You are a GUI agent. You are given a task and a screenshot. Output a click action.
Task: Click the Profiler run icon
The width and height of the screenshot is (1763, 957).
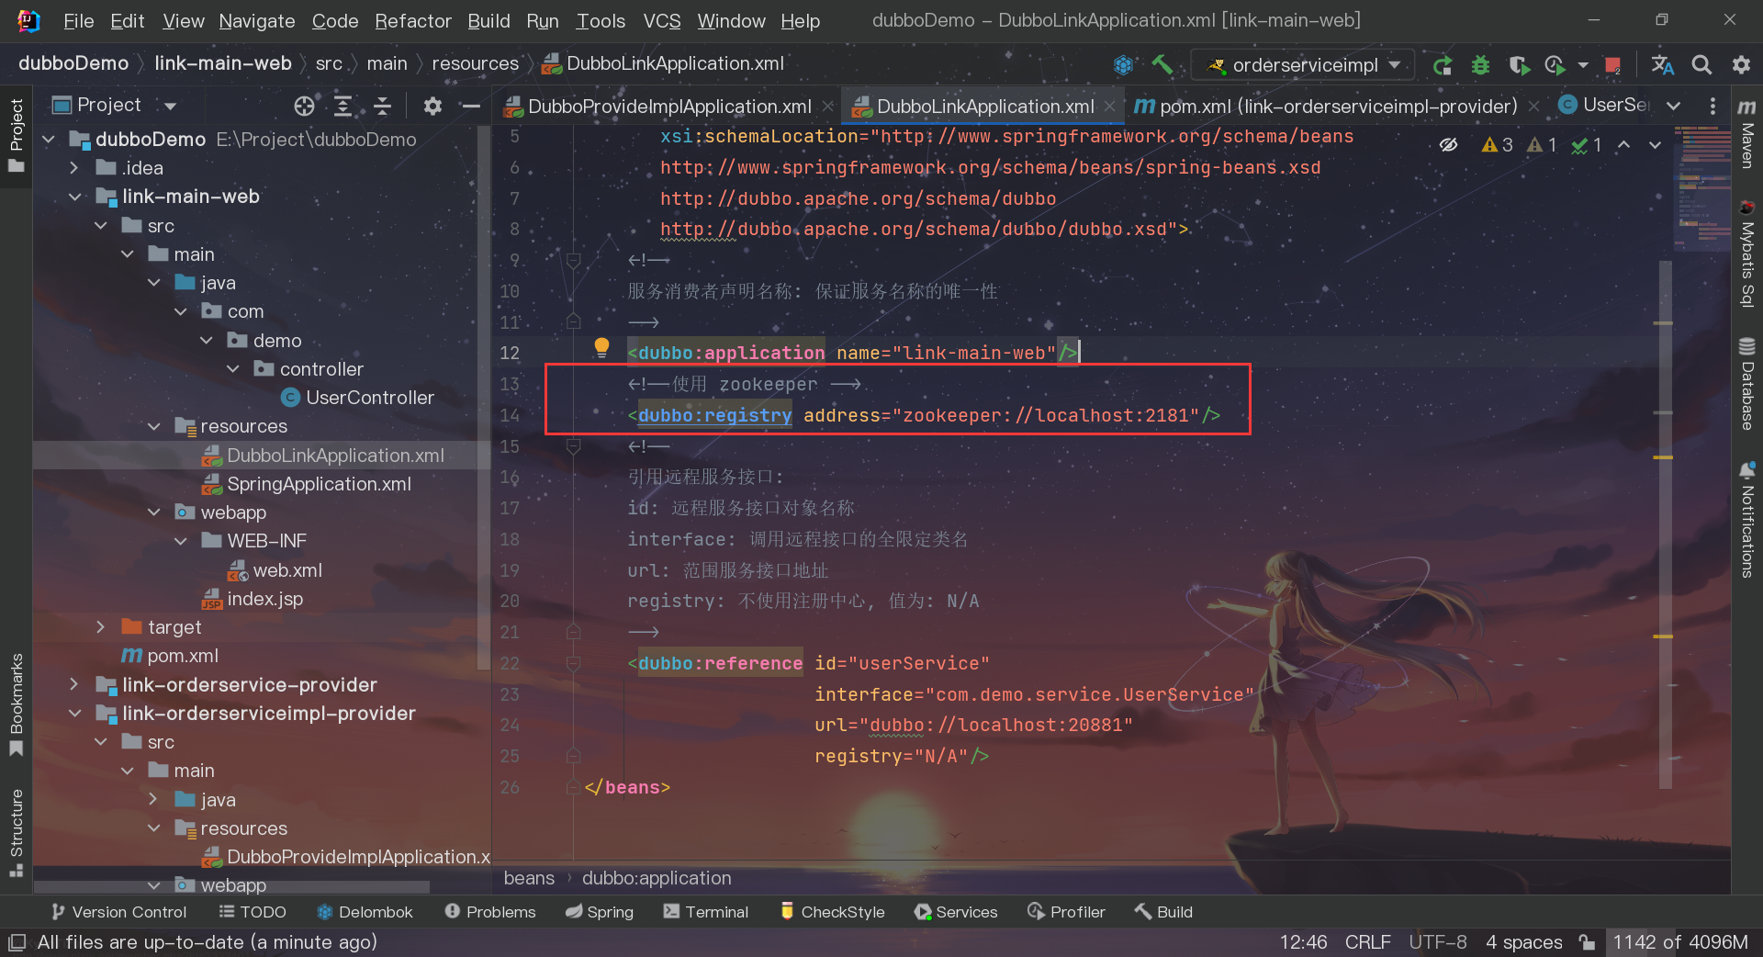pyautogui.click(x=1555, y=64)
